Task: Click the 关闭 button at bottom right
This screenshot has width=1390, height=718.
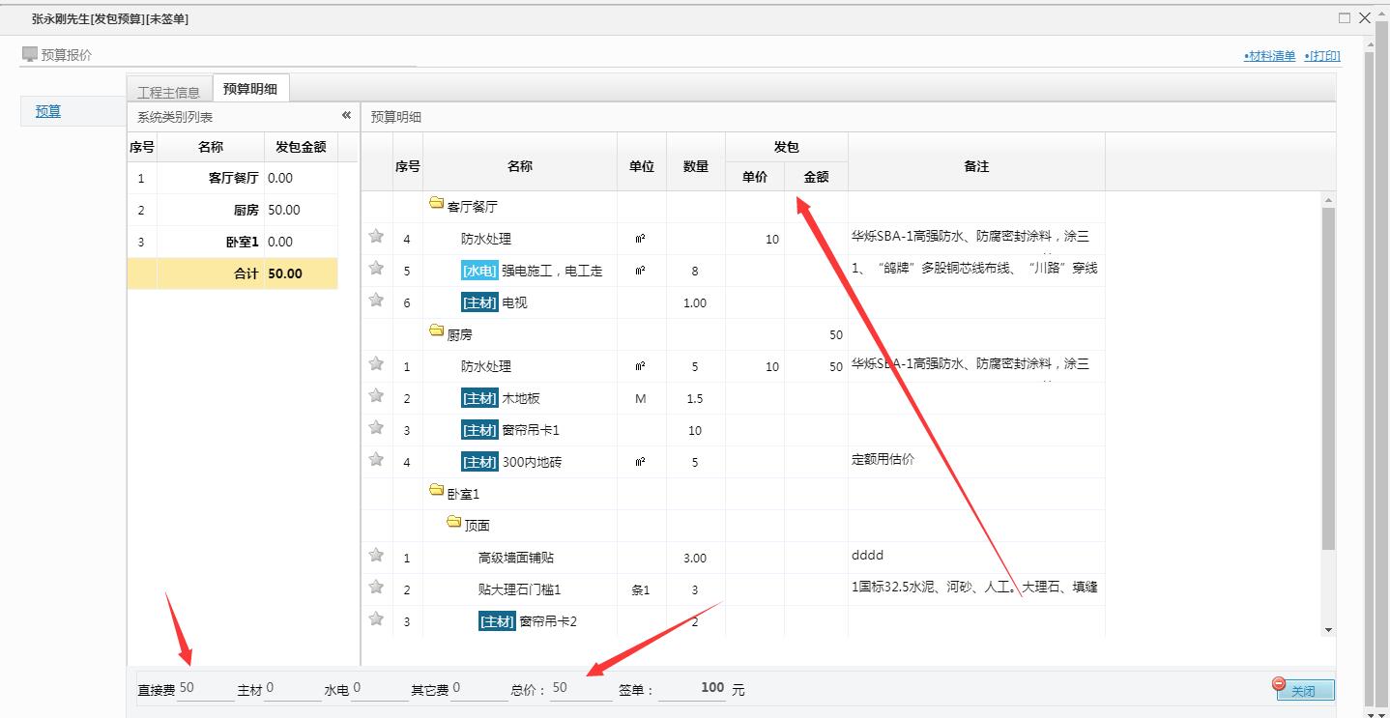Action: [1306, 691]
